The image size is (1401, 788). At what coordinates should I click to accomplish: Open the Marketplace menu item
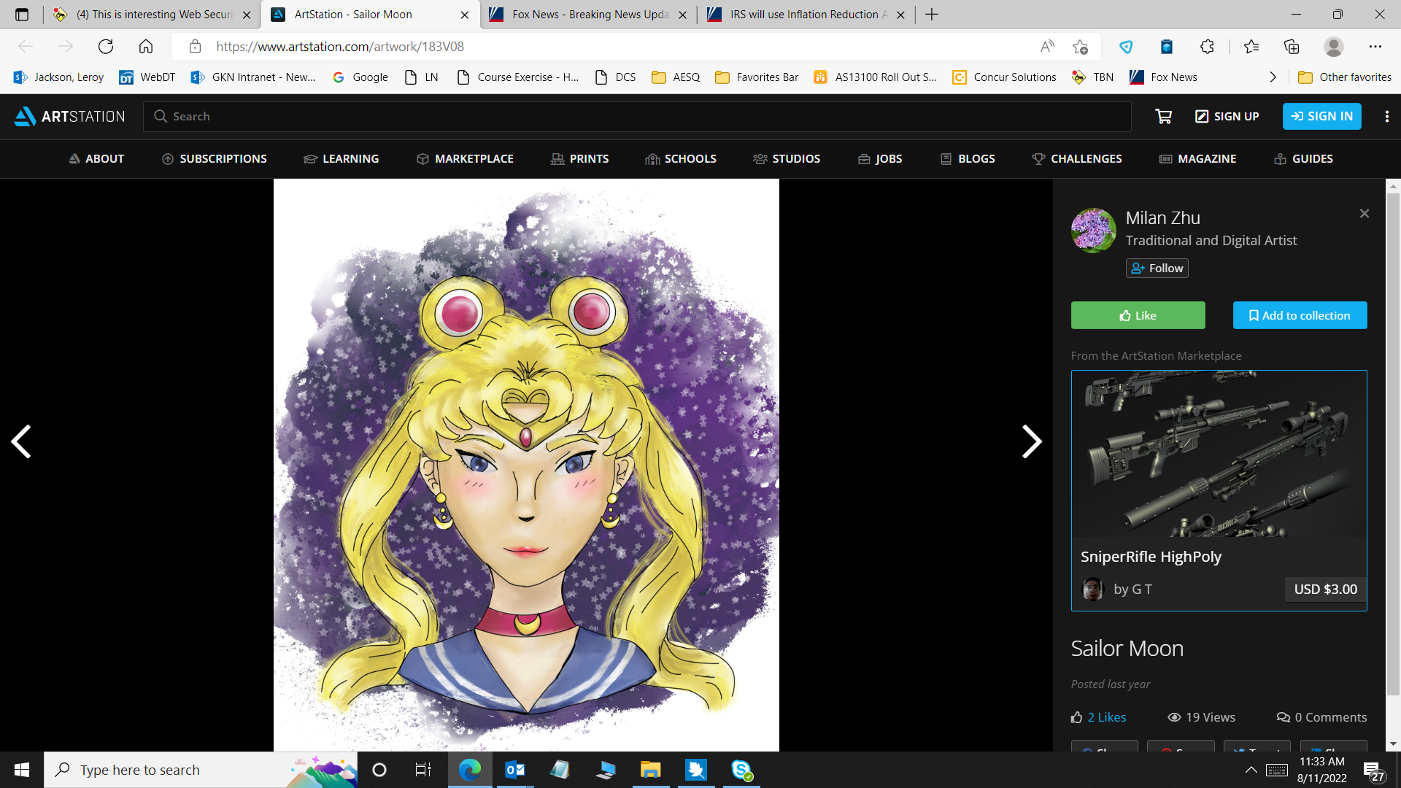point(465,159)
